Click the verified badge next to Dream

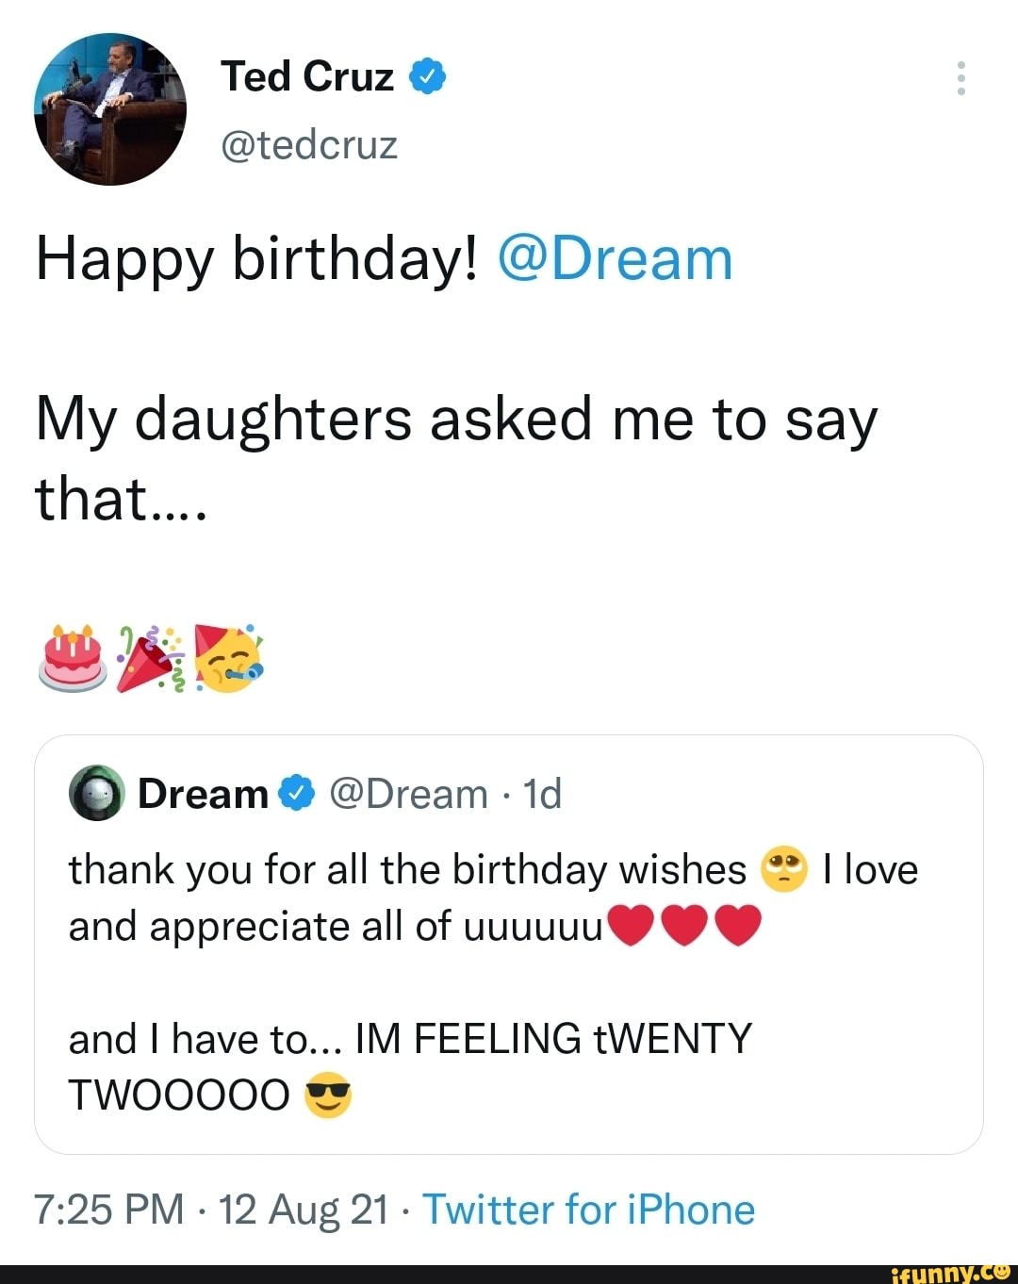click(296, 794)
